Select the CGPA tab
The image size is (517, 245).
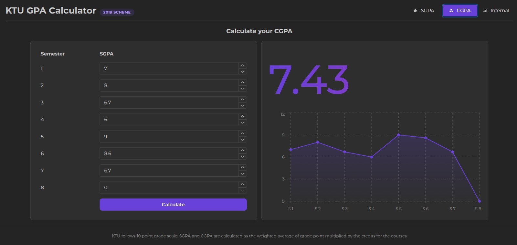[460, 11]
